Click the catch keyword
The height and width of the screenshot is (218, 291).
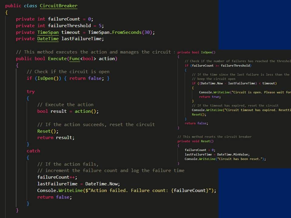[33, 151]
